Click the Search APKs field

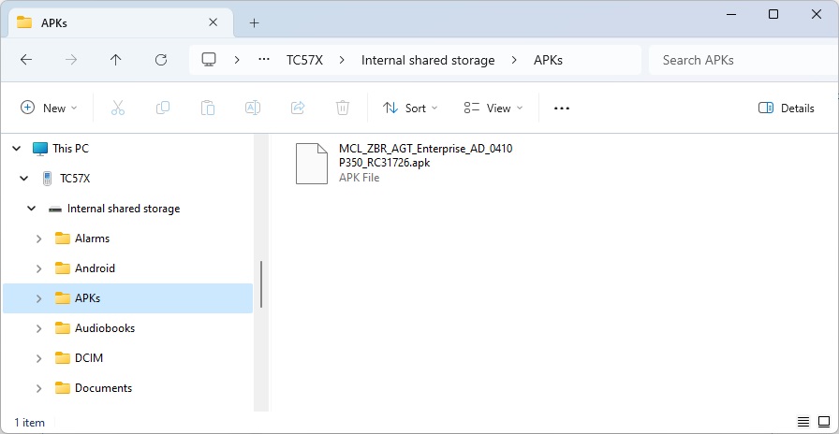tap(735, 60)
